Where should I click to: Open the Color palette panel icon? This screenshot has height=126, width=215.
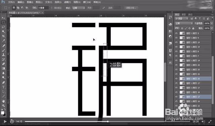tap(170, 24)
